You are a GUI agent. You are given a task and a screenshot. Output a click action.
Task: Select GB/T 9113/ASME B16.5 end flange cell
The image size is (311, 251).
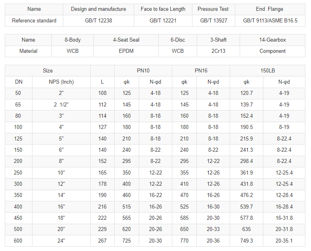(x=270, y=20)
